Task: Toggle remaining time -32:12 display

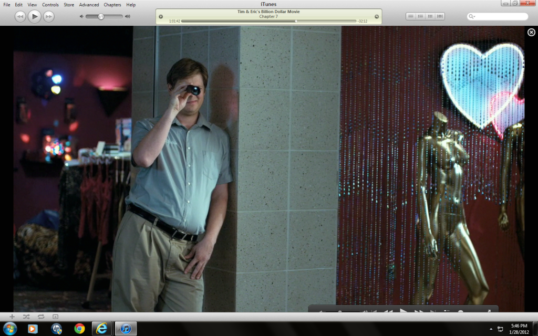Action: click(363, 21)
